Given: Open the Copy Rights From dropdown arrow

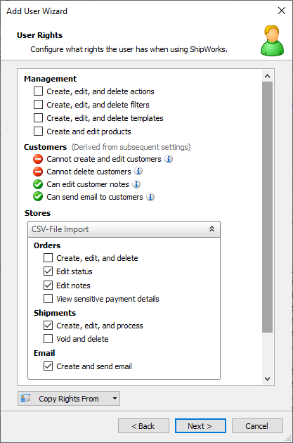Looking at the screenshot, I should [x=115, y=399].
